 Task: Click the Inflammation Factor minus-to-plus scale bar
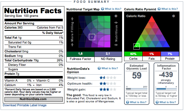[166, 89]
